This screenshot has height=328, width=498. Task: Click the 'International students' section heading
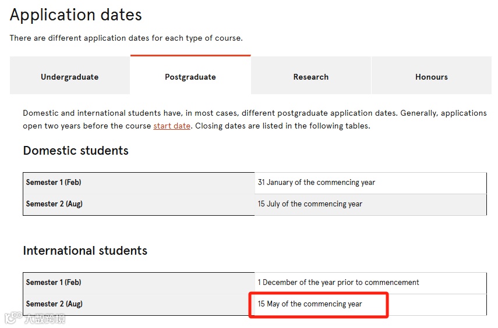click(85, 251)
